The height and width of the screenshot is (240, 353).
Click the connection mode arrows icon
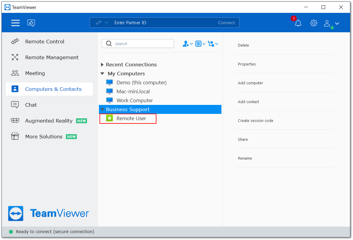click(99, 23)
